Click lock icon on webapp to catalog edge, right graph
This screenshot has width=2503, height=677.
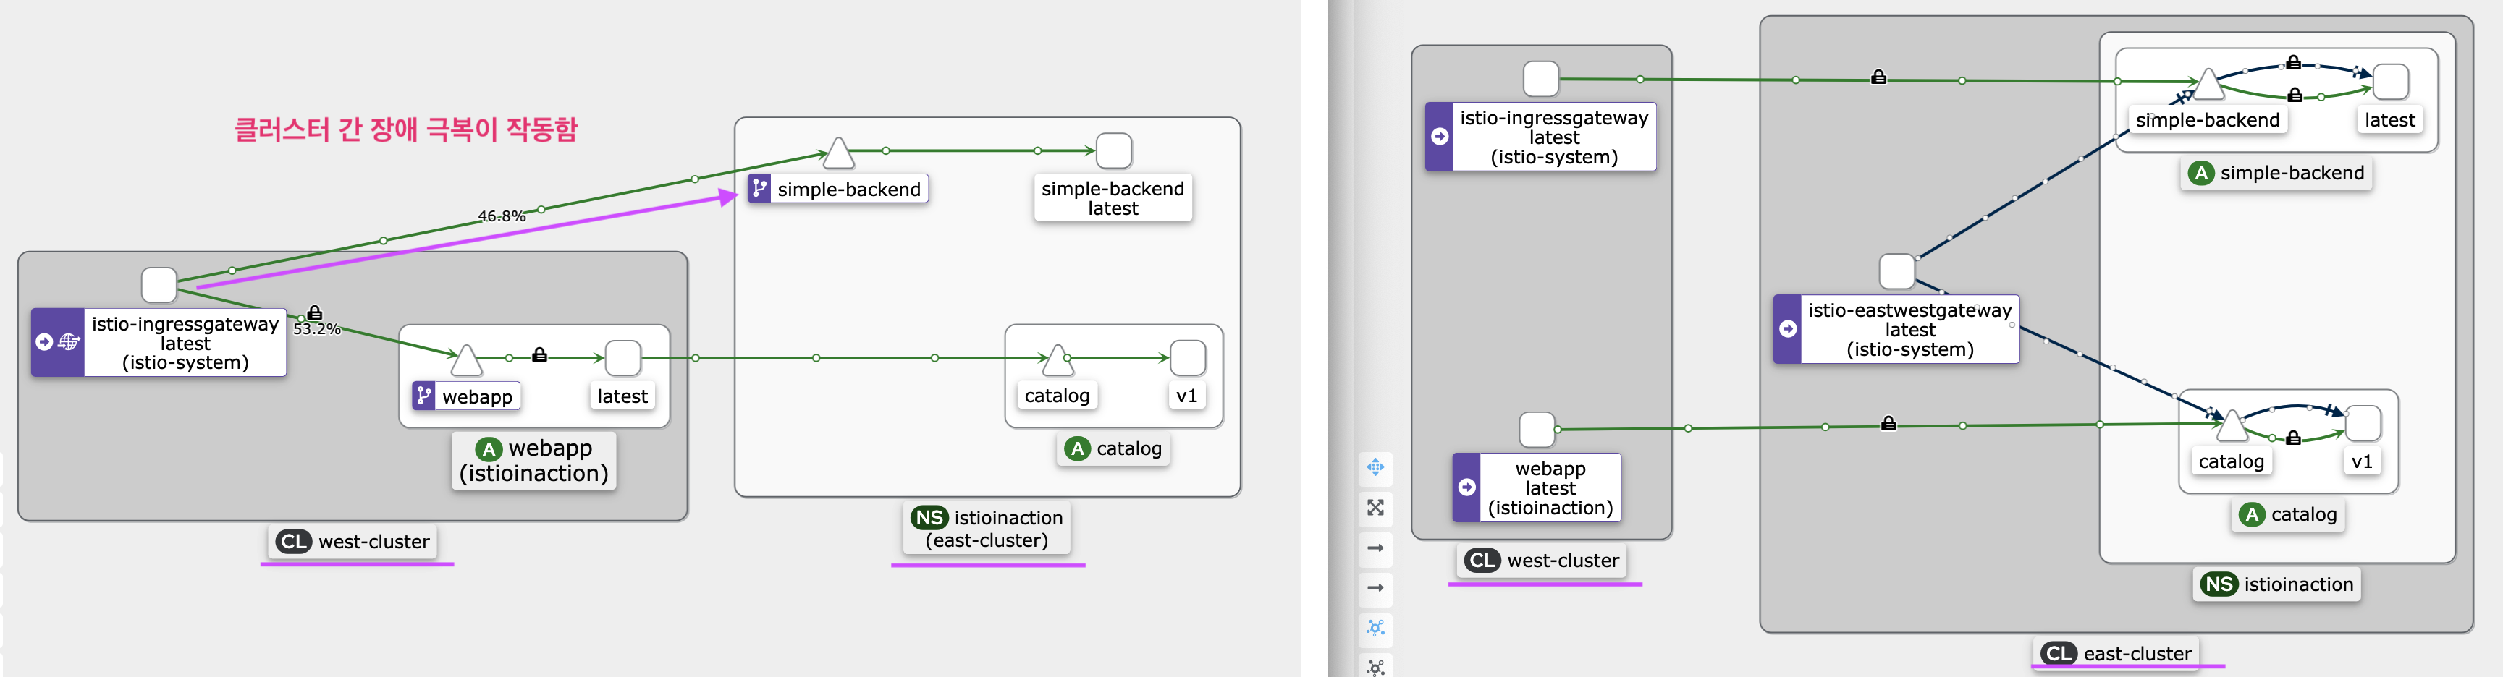coord(1888,424)
